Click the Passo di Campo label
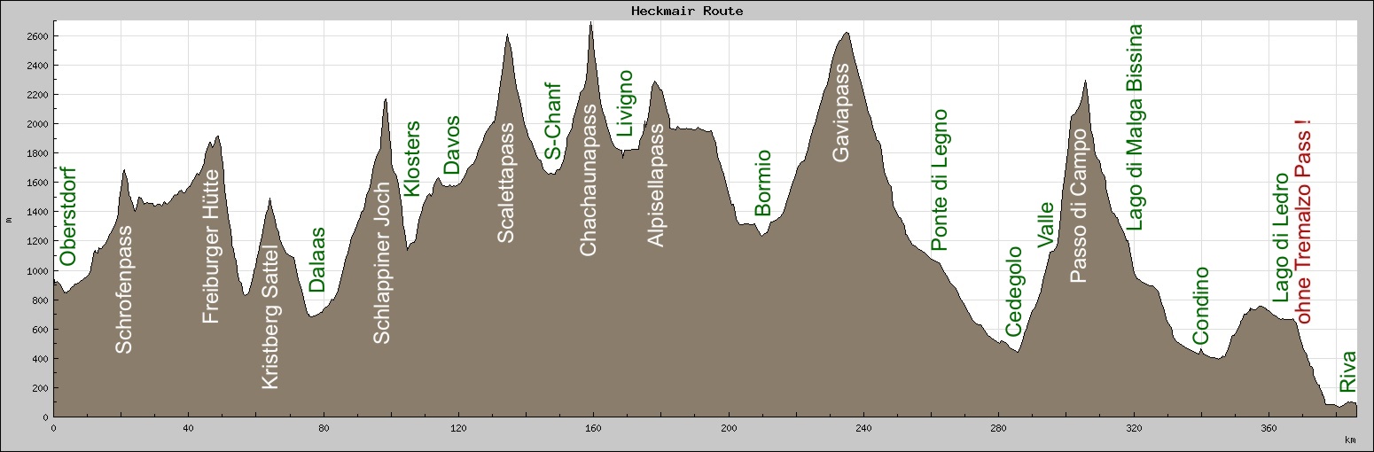The width and height of the screenshot is (1374, 452). pyautogui.click(x=1077, y=206)
